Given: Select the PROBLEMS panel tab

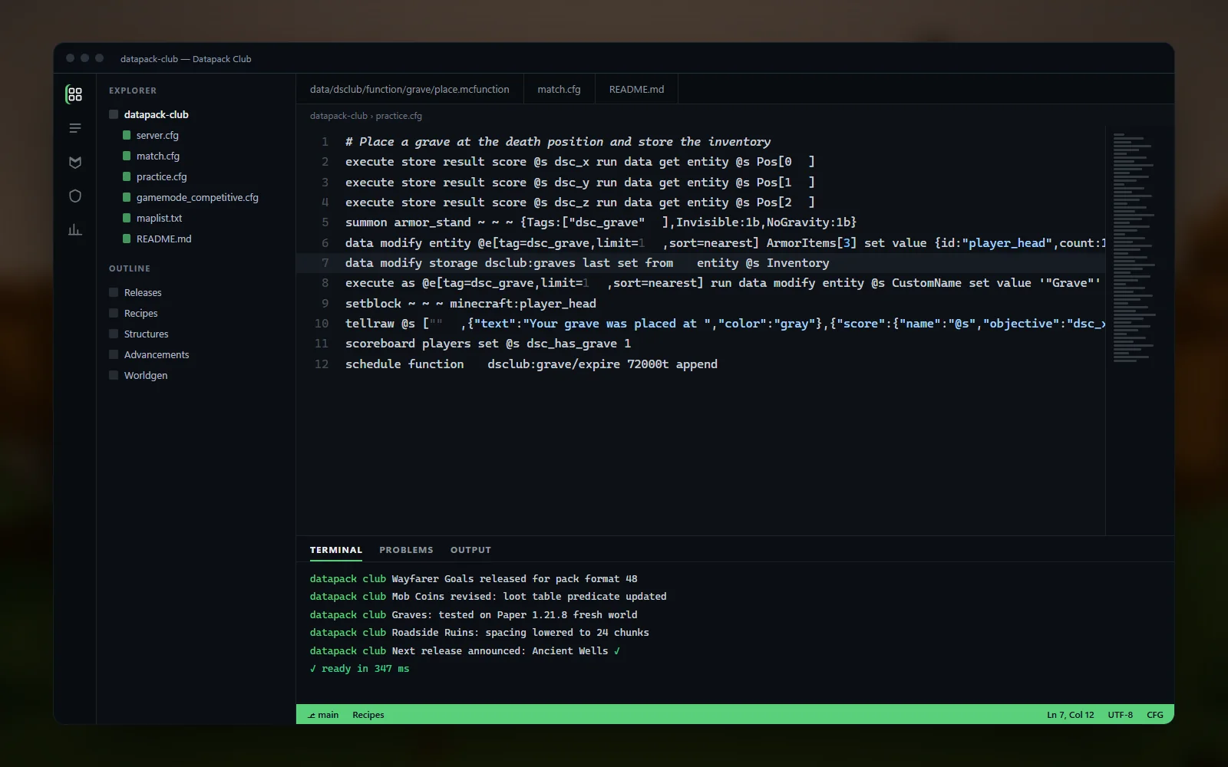Looking at the screenshot, I should click(406, 550).
